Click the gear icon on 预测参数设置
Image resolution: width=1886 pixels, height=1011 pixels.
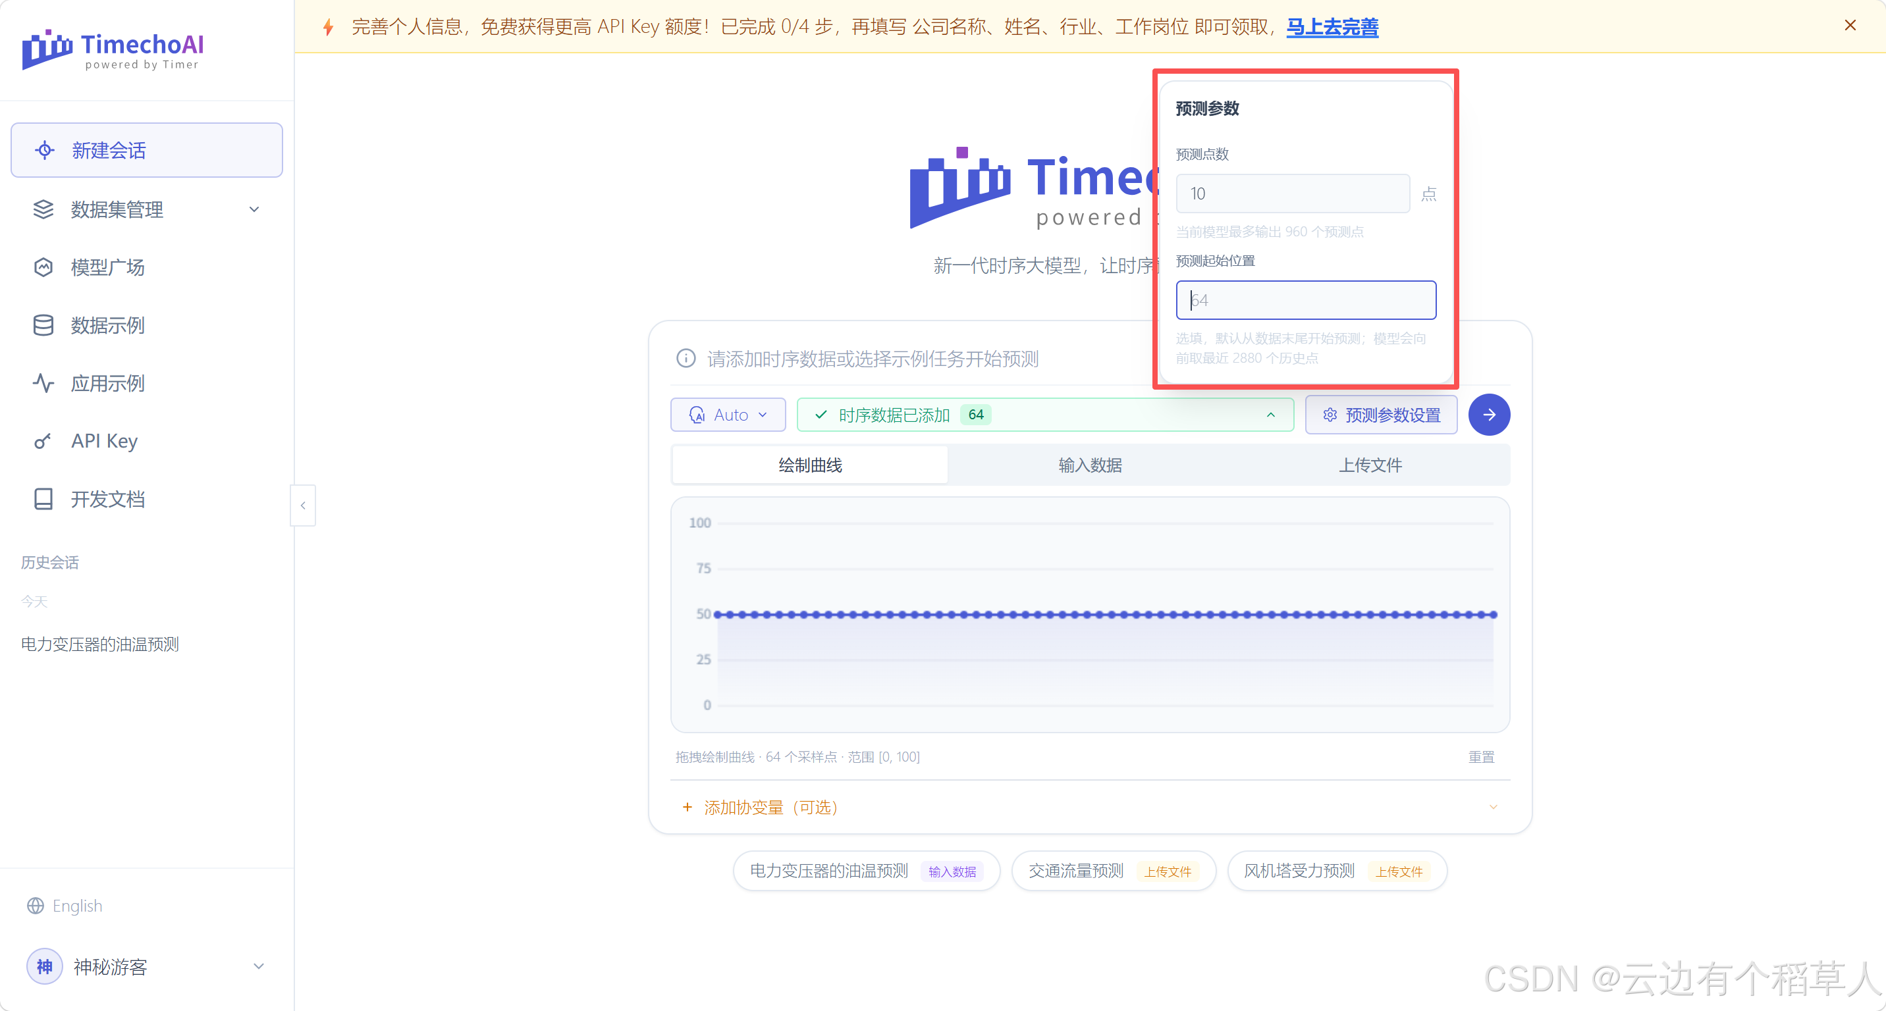pyautogui.click(x=1330, y=415)
